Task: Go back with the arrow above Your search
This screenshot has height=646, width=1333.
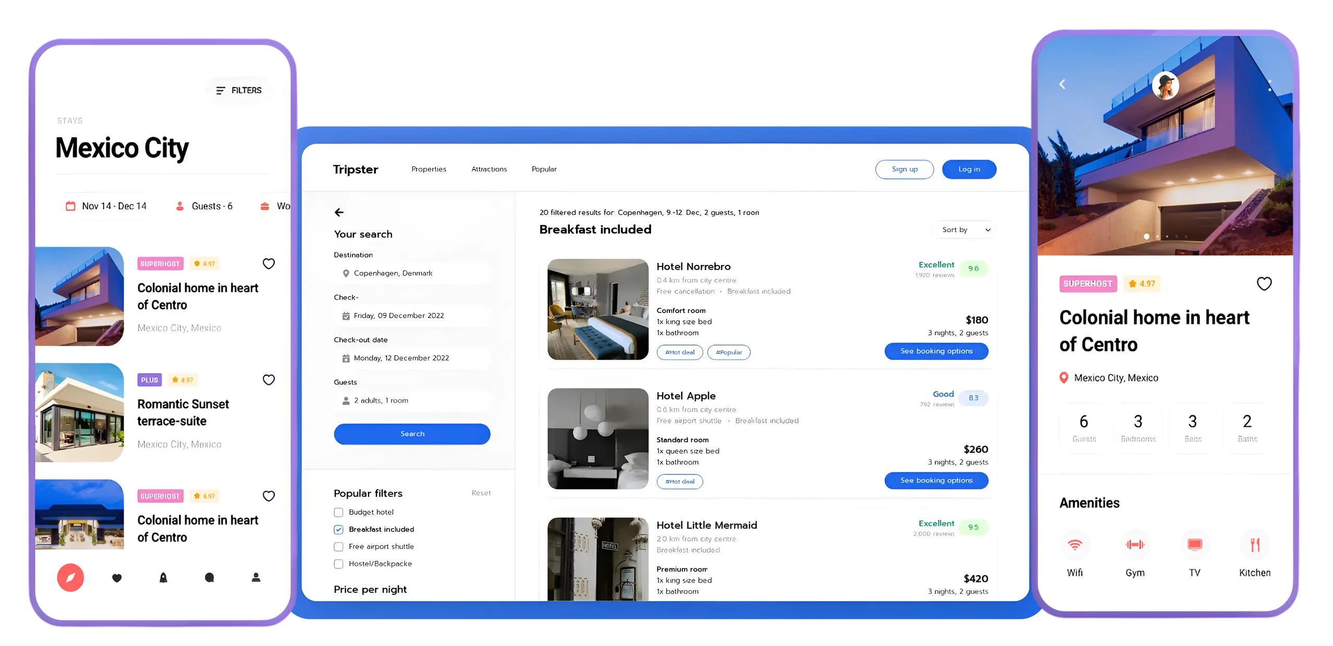Action: [339, 212]
